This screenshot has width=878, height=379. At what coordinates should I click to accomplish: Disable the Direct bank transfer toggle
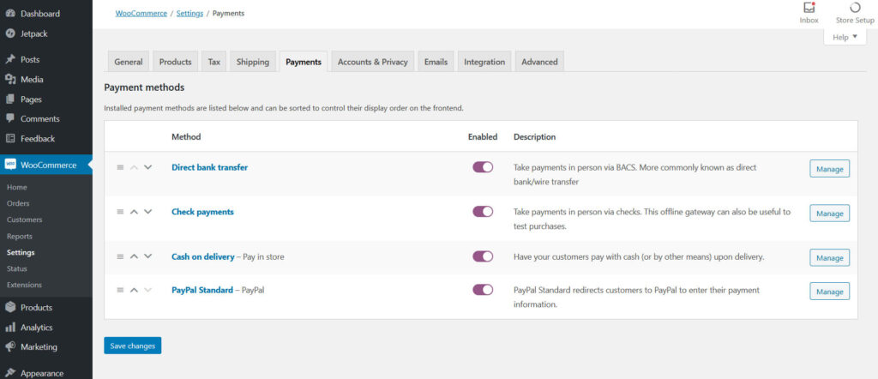483,167
